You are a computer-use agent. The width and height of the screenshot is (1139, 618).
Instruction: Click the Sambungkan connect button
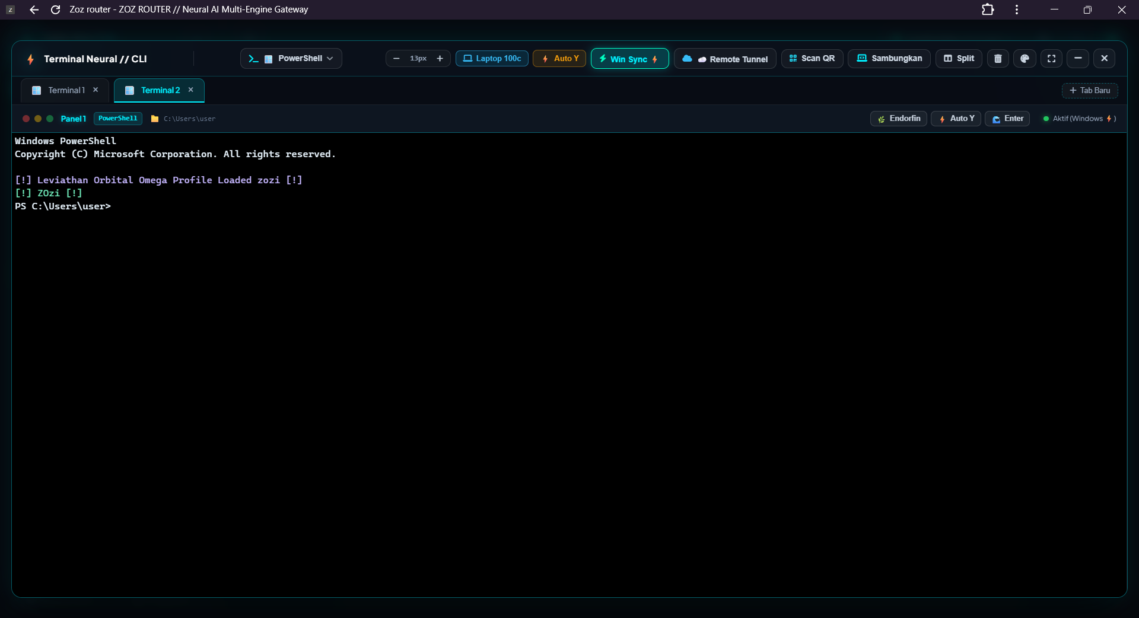pos(889,59)
